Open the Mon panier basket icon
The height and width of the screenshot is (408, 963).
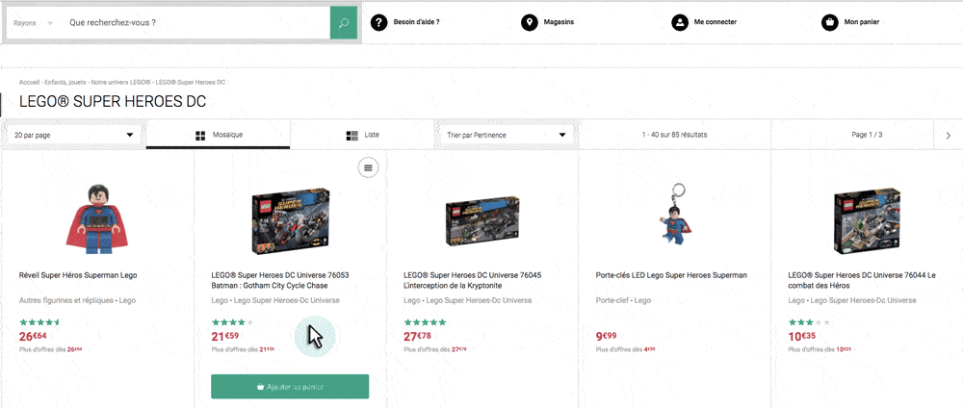830,23
